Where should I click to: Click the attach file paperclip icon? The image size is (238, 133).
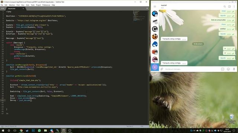point(162,69)
